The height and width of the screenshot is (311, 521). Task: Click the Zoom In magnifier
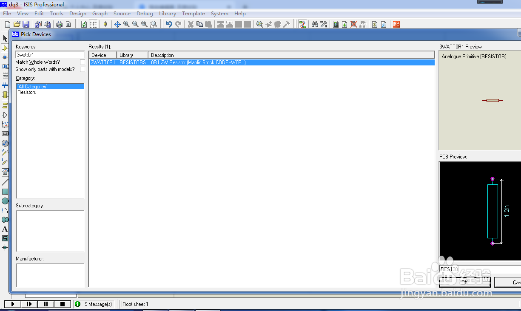point(126,24)
